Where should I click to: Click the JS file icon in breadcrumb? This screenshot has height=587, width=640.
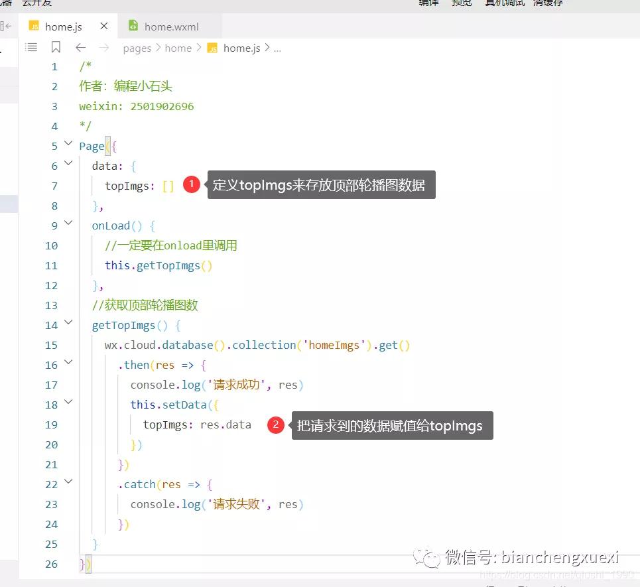click(212, 48)
